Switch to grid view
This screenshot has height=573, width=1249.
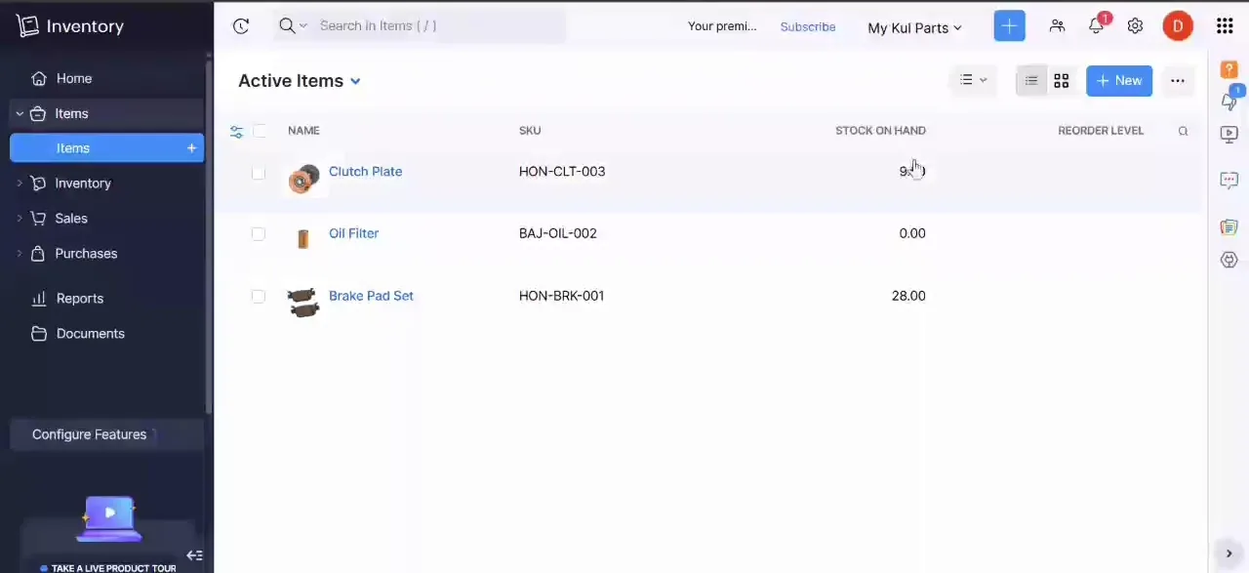click(1061, 81)
